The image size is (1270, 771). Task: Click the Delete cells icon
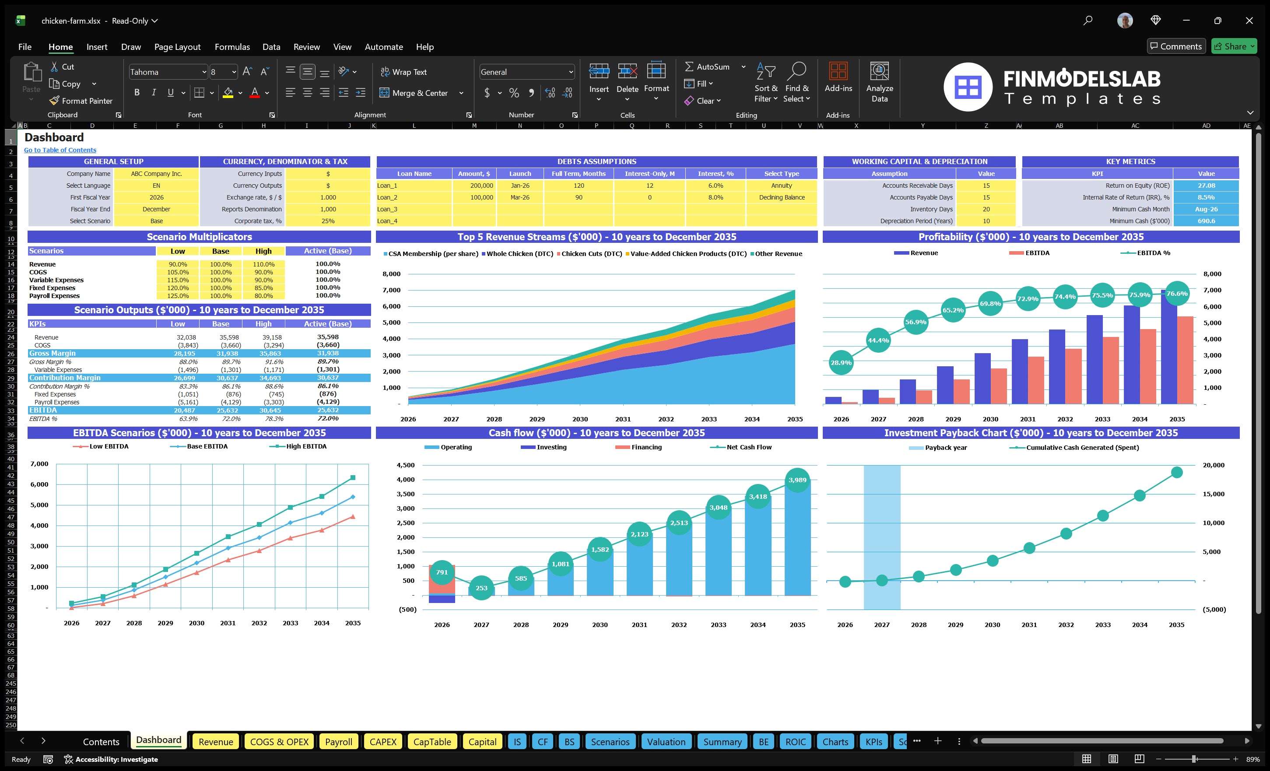pyautogui.click(x=627, y=71)
